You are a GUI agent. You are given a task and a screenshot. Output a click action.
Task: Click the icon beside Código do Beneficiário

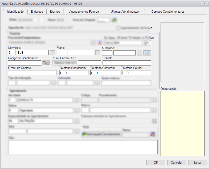tap(46, 63)
